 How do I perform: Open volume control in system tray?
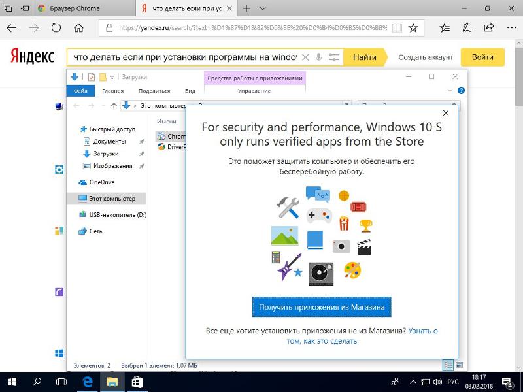[x=437, y=382]
